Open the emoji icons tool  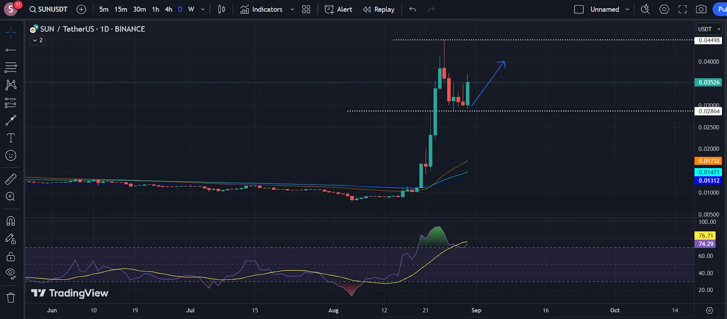[10, 155]
